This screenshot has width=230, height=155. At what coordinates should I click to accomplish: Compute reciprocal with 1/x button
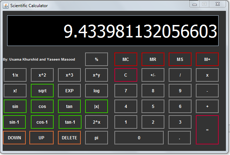pos(15,75)
